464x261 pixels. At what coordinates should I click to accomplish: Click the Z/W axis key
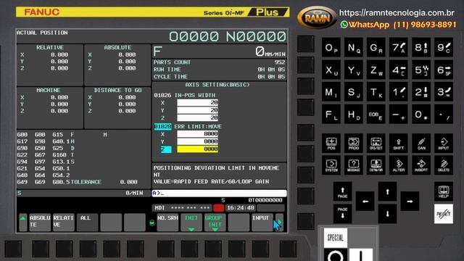(x=376, y=70)
